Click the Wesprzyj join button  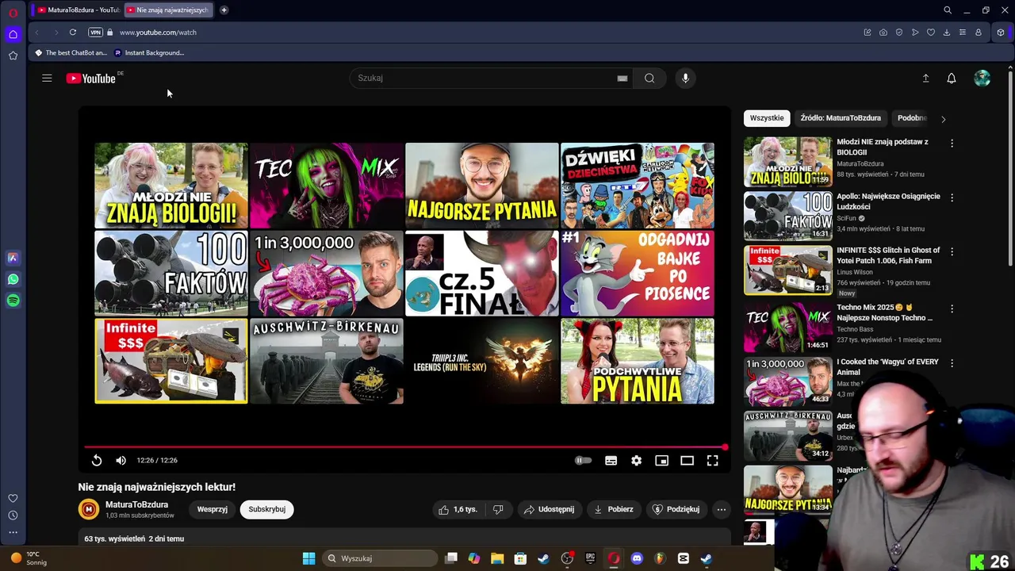(212, 509)
